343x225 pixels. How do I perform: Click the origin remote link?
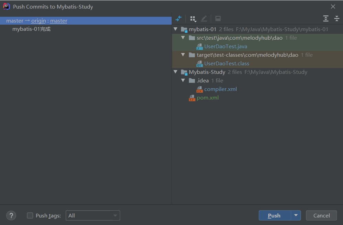(x=38, y=21)
